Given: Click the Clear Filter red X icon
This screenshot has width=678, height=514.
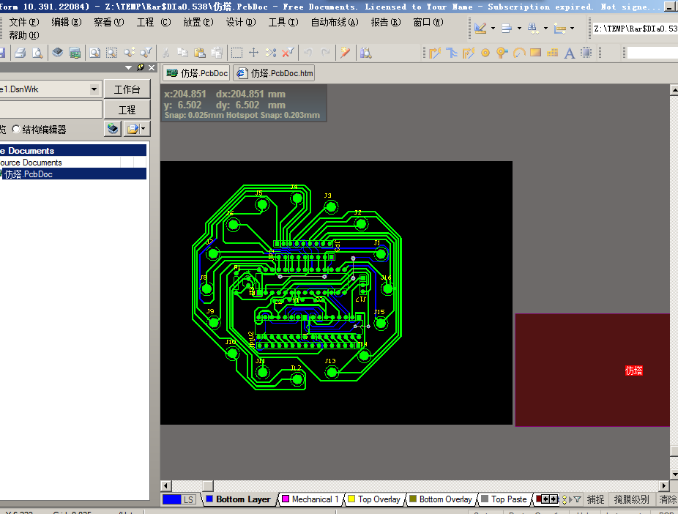Looking at the screenshot, I should pos(288,53).
